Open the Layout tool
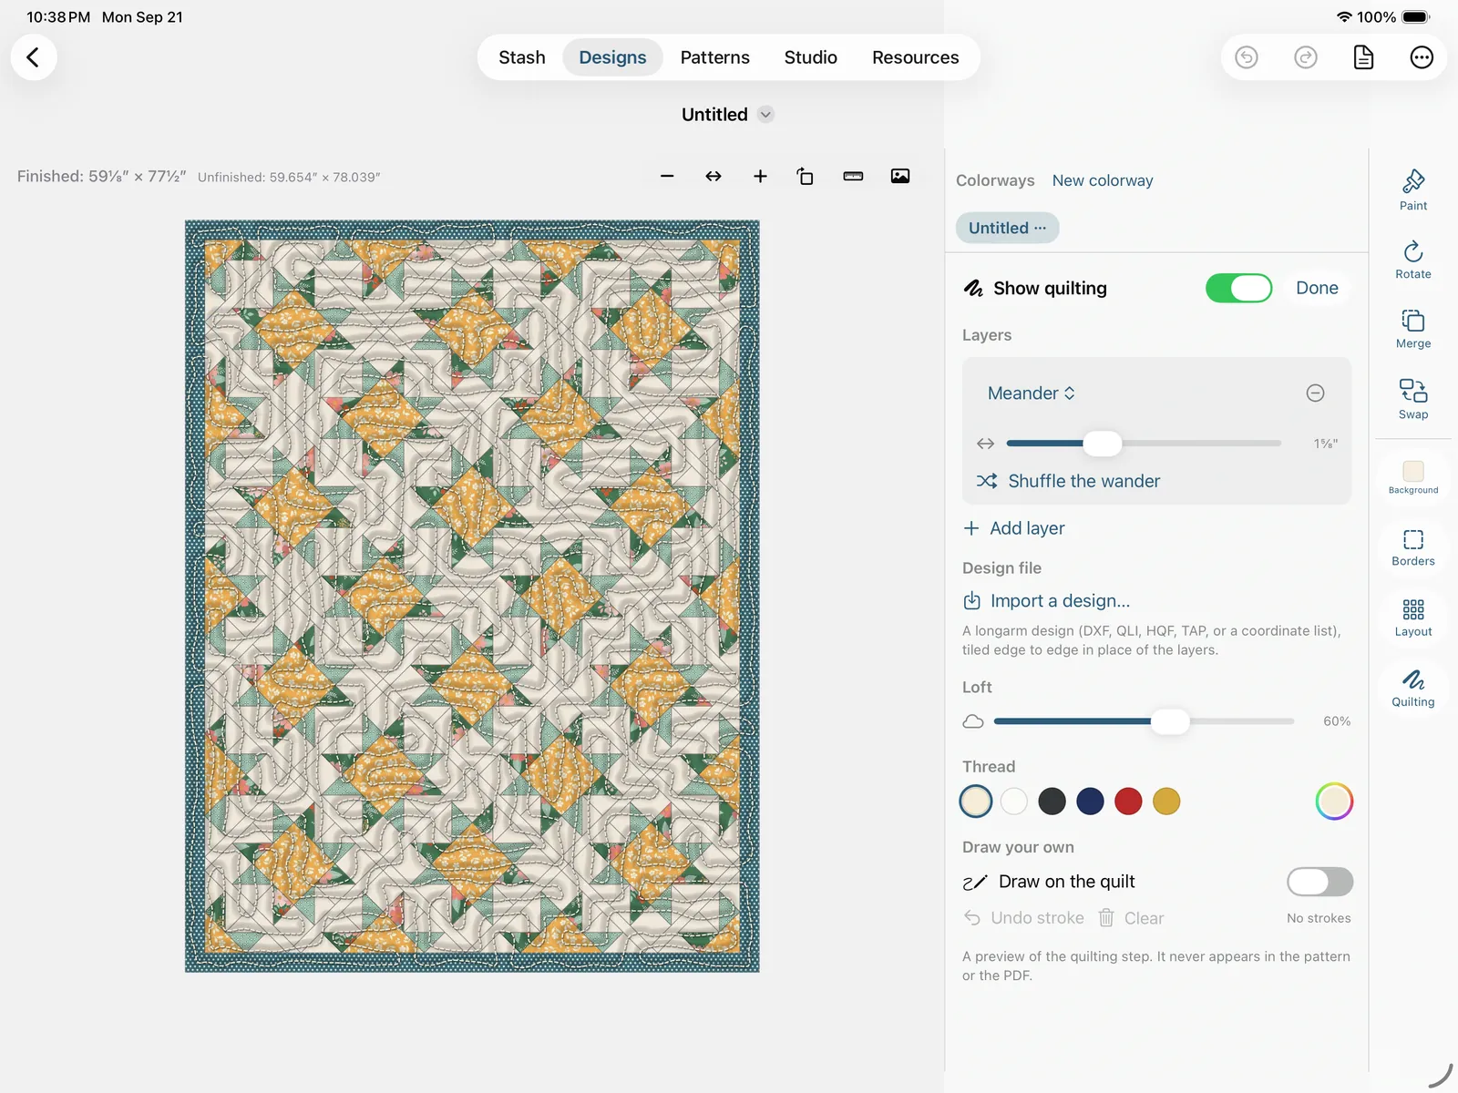This screenshot has height=1093, width=1458. click(1413, 618)
